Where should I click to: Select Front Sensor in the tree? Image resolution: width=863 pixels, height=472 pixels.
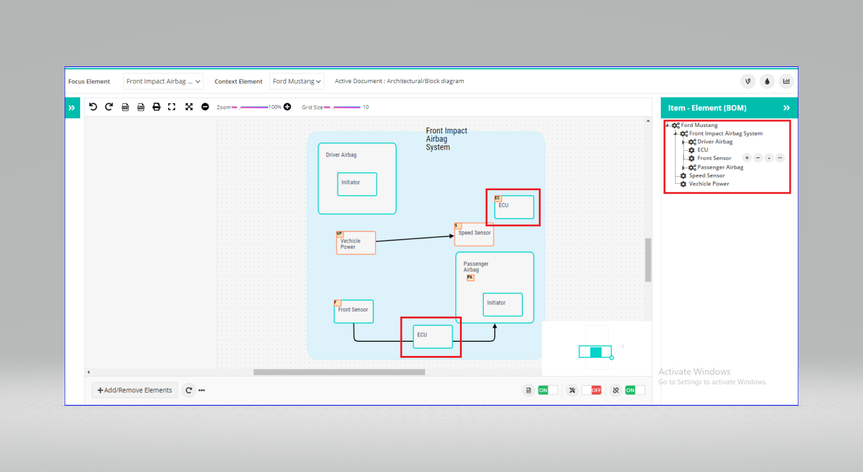(x=714, y=158)
